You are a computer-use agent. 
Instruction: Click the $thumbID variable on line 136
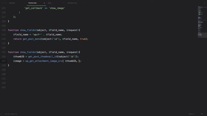(x=19, y=57)
